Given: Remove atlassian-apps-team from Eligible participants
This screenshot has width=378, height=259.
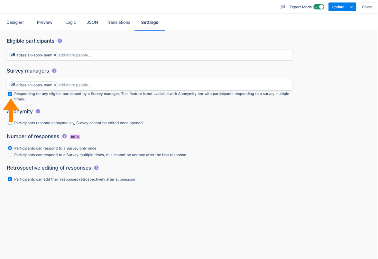Looking at the screenshot, I should (55, 55).
